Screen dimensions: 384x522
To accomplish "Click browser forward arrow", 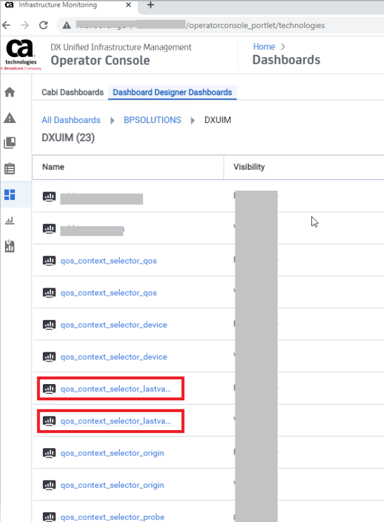I will 25,25.
